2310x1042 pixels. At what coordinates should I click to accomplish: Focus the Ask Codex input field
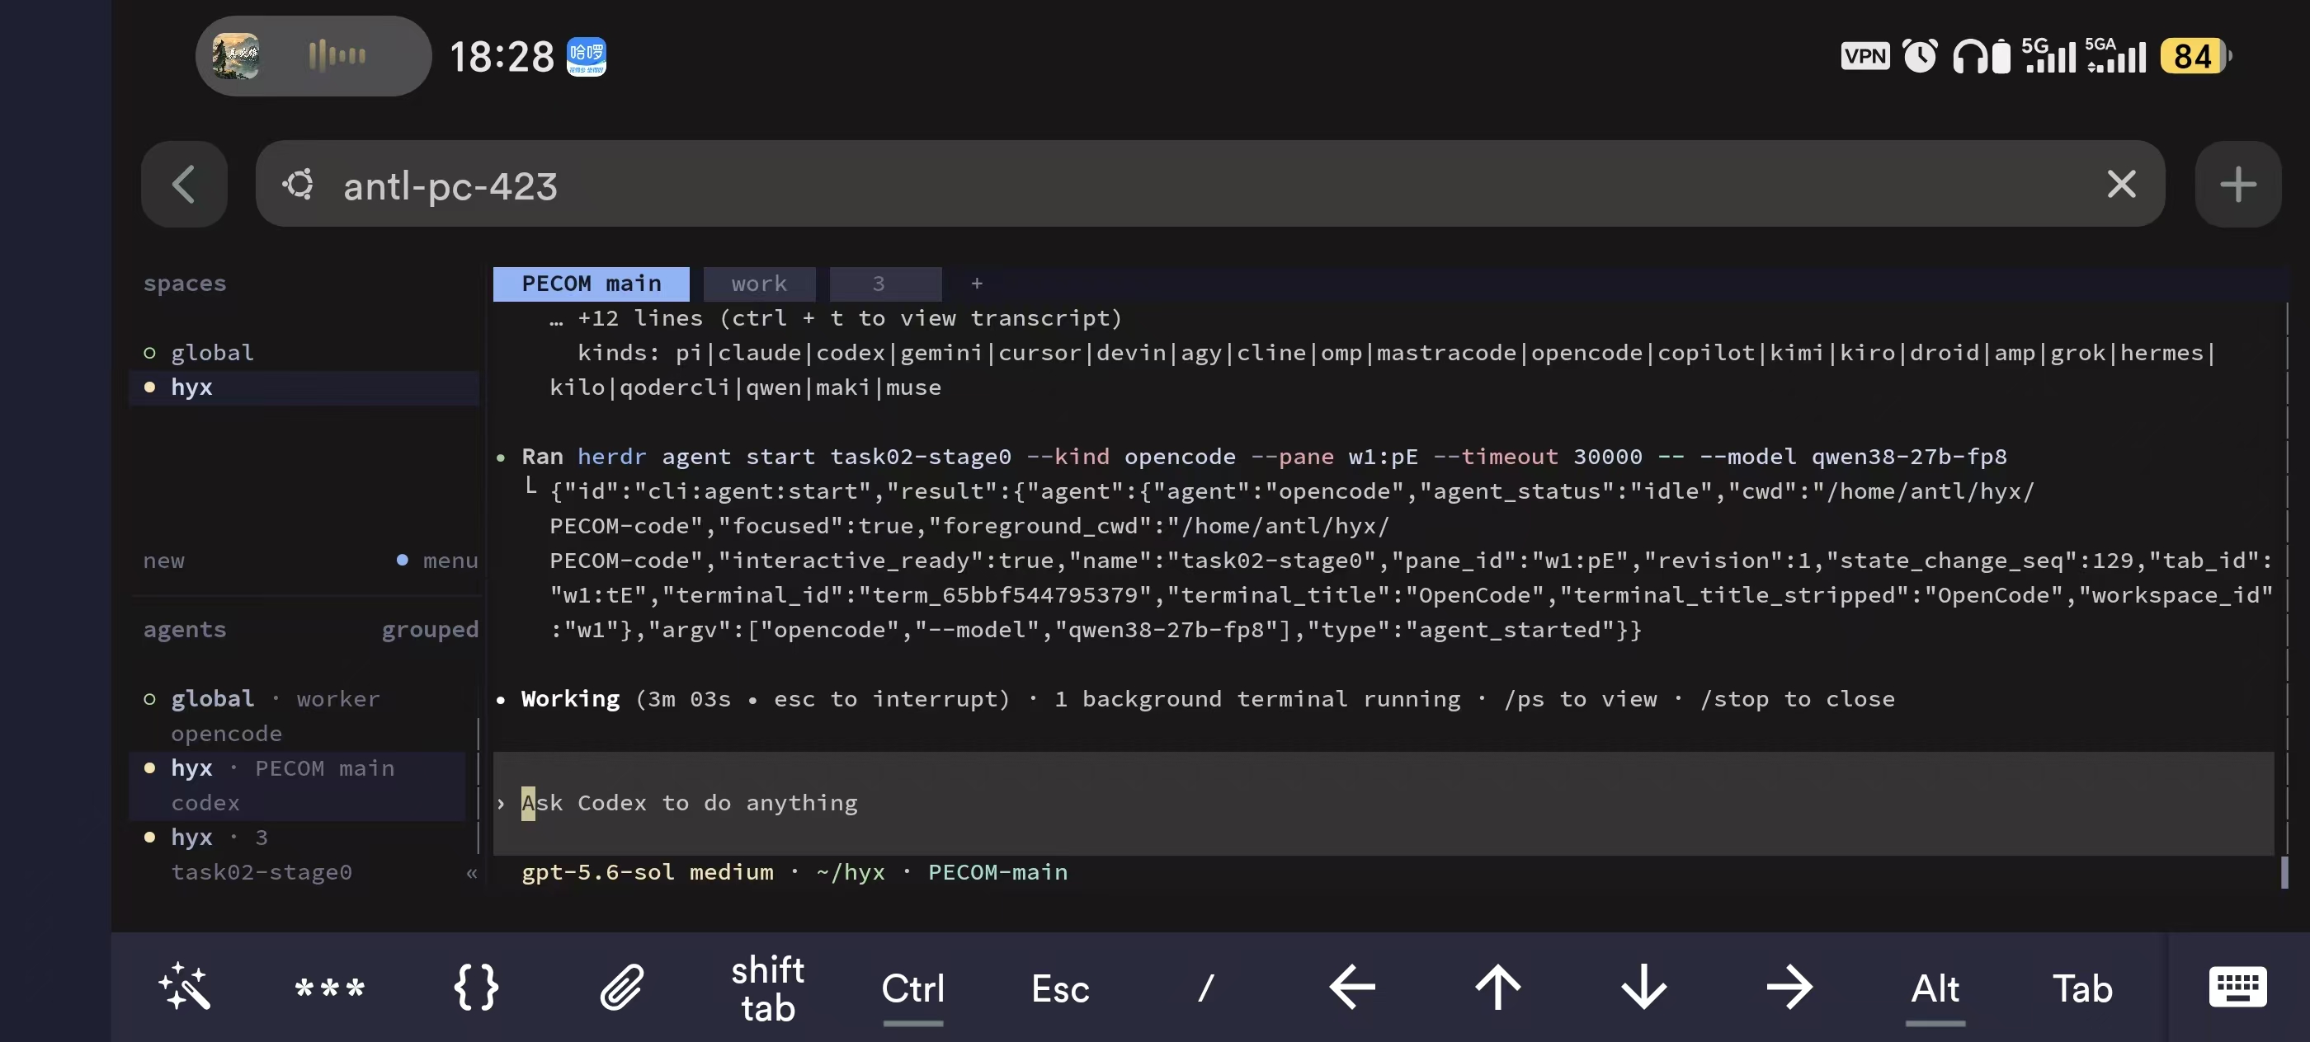click(x=1383, y=803)
